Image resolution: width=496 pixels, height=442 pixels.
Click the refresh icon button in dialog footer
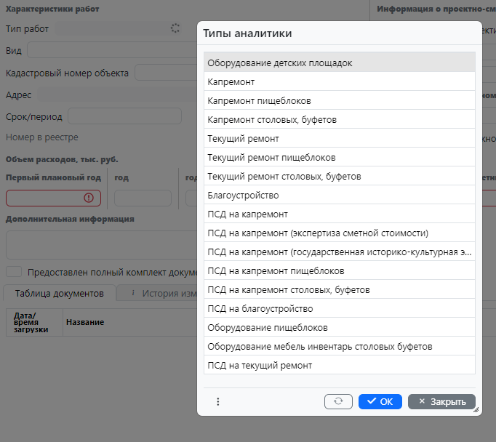(x=338, y=401)
